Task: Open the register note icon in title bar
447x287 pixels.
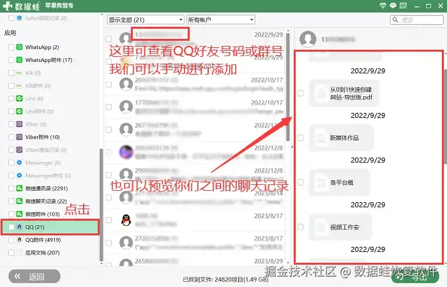Action: 403,6
